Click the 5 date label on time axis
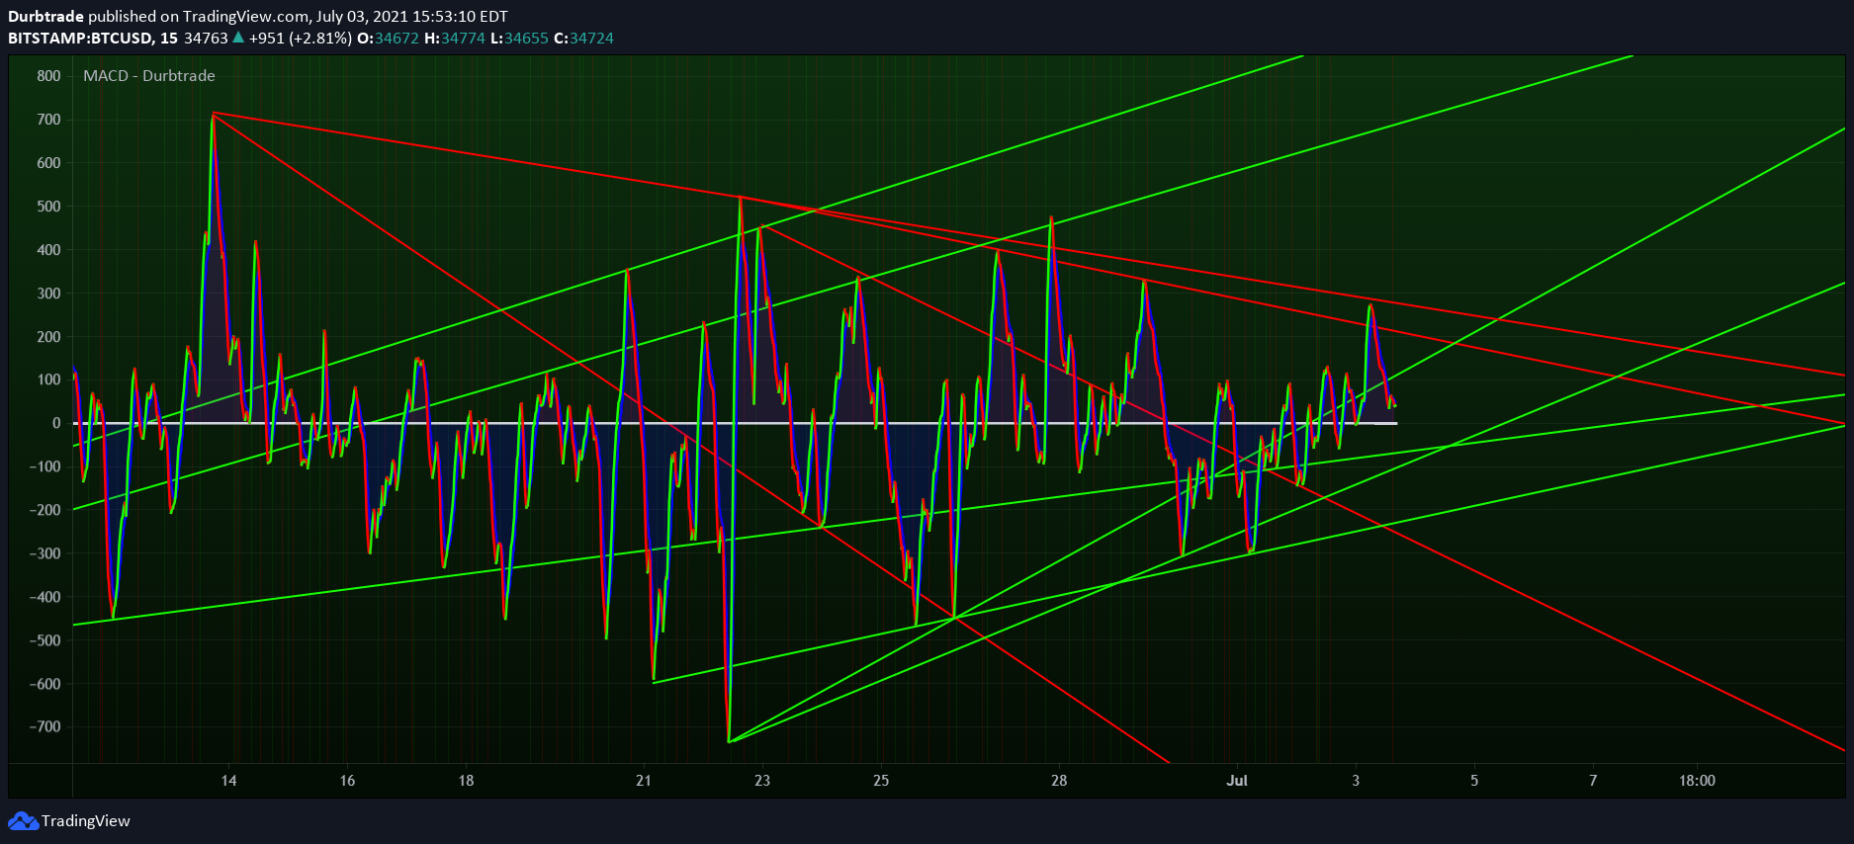Screen dimensions: 1854x844 [1474, 781]
